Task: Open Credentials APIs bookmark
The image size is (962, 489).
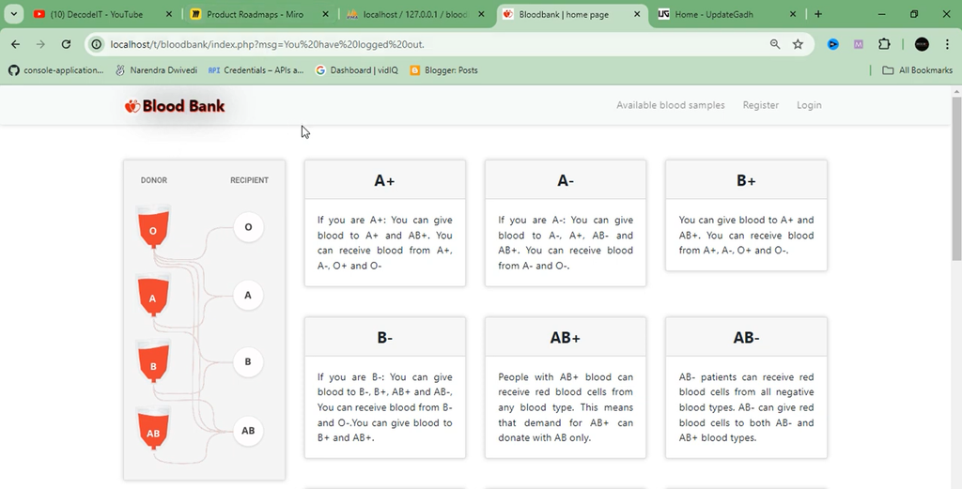Action: click(256, 70)
